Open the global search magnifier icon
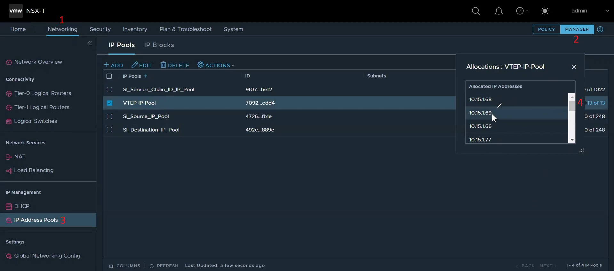 (x=476, y=11)
